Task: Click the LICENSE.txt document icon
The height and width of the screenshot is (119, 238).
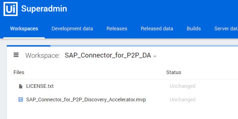Action: 21,86
